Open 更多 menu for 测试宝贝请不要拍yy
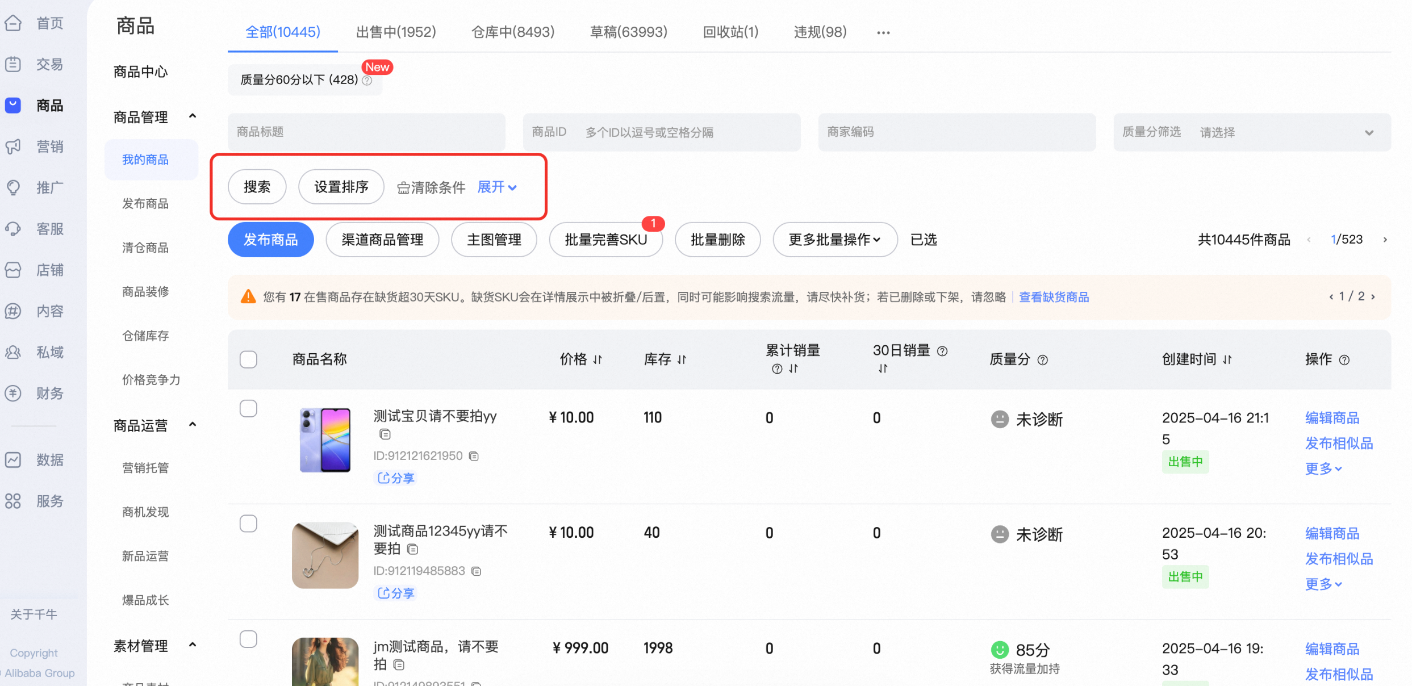 pos(1323,469)
